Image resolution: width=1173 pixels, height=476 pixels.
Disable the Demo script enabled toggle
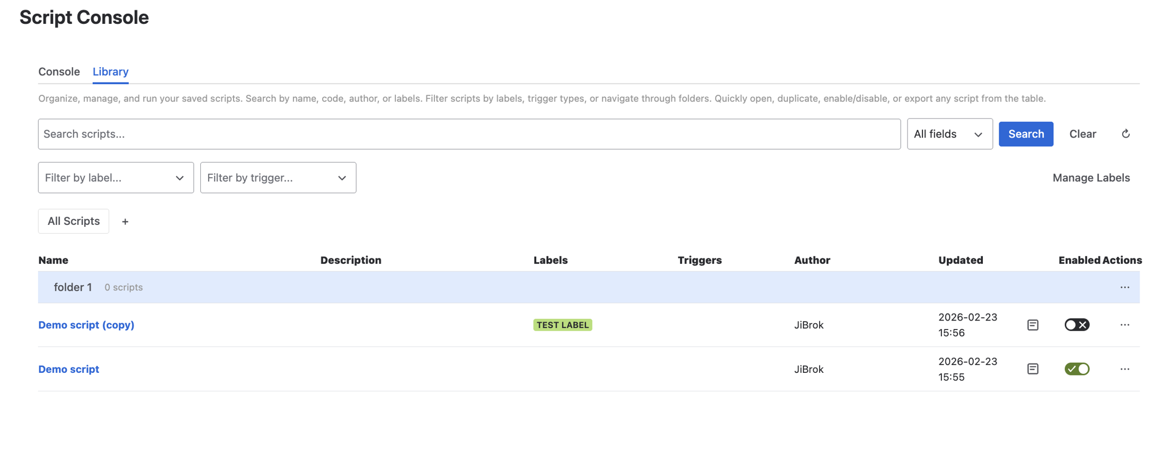[x=1077, y=369]
